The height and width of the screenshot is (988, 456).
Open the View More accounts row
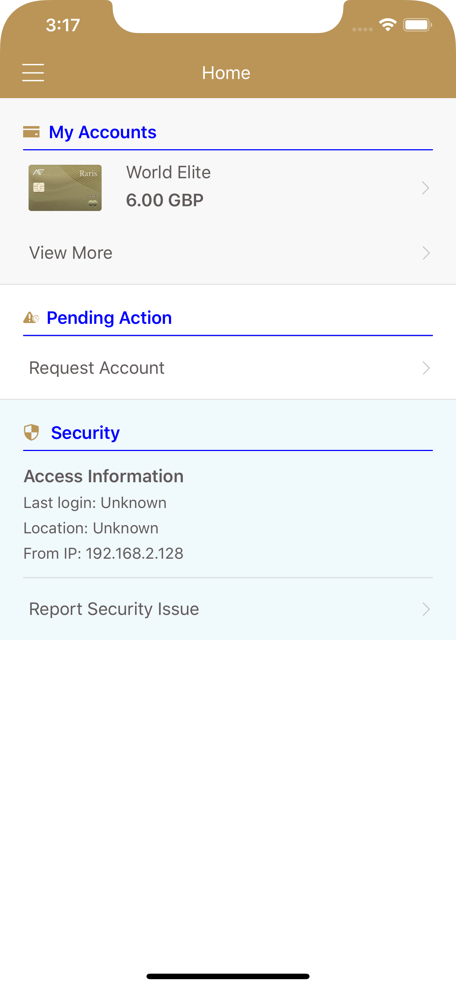[71, 253]
